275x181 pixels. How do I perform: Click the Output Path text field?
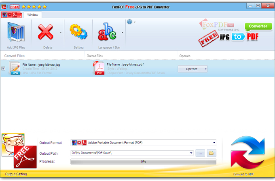[132, 153]
